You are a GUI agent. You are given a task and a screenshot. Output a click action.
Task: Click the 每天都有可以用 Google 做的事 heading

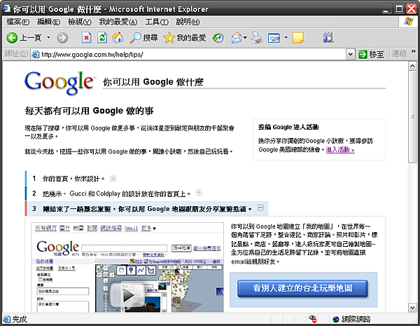click(x=89, y=111)
